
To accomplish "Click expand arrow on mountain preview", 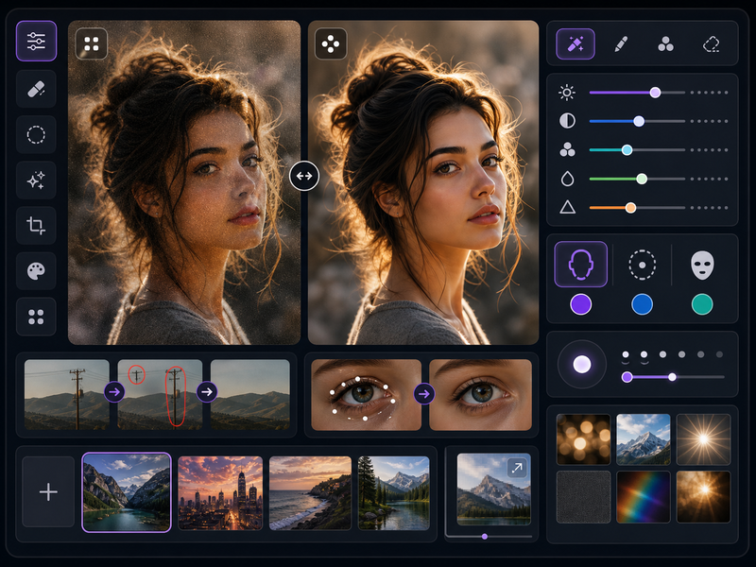I will click(517, 467).
